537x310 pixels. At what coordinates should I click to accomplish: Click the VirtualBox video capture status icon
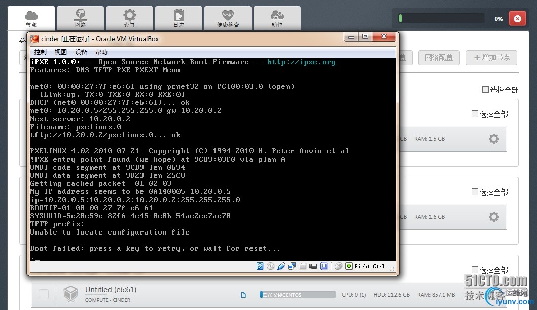(x=313, y=266)
